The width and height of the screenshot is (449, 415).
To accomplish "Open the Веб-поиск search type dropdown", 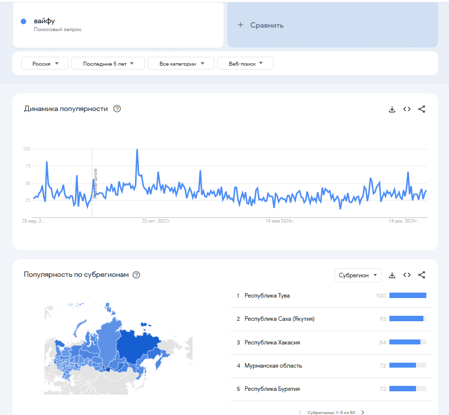I will point(245,63).
